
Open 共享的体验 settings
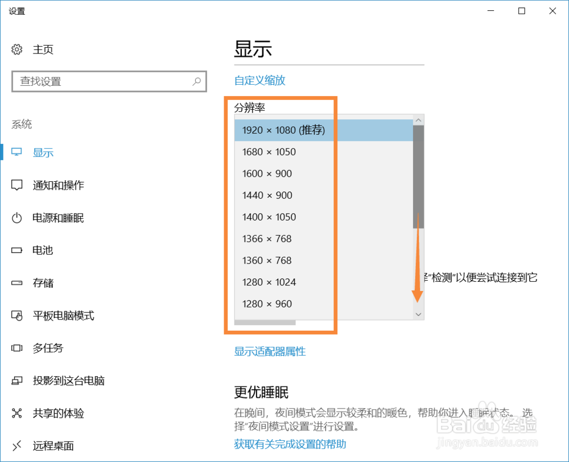57,413
